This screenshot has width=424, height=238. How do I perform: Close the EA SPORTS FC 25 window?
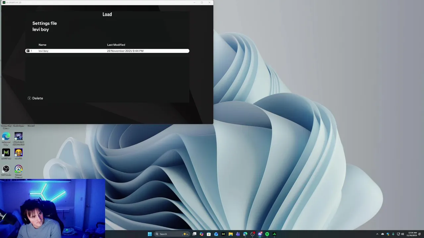point(209,2)
